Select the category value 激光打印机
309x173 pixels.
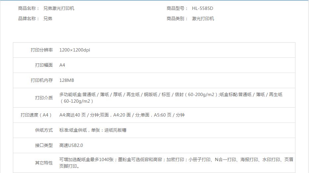[x=203, y=19]
